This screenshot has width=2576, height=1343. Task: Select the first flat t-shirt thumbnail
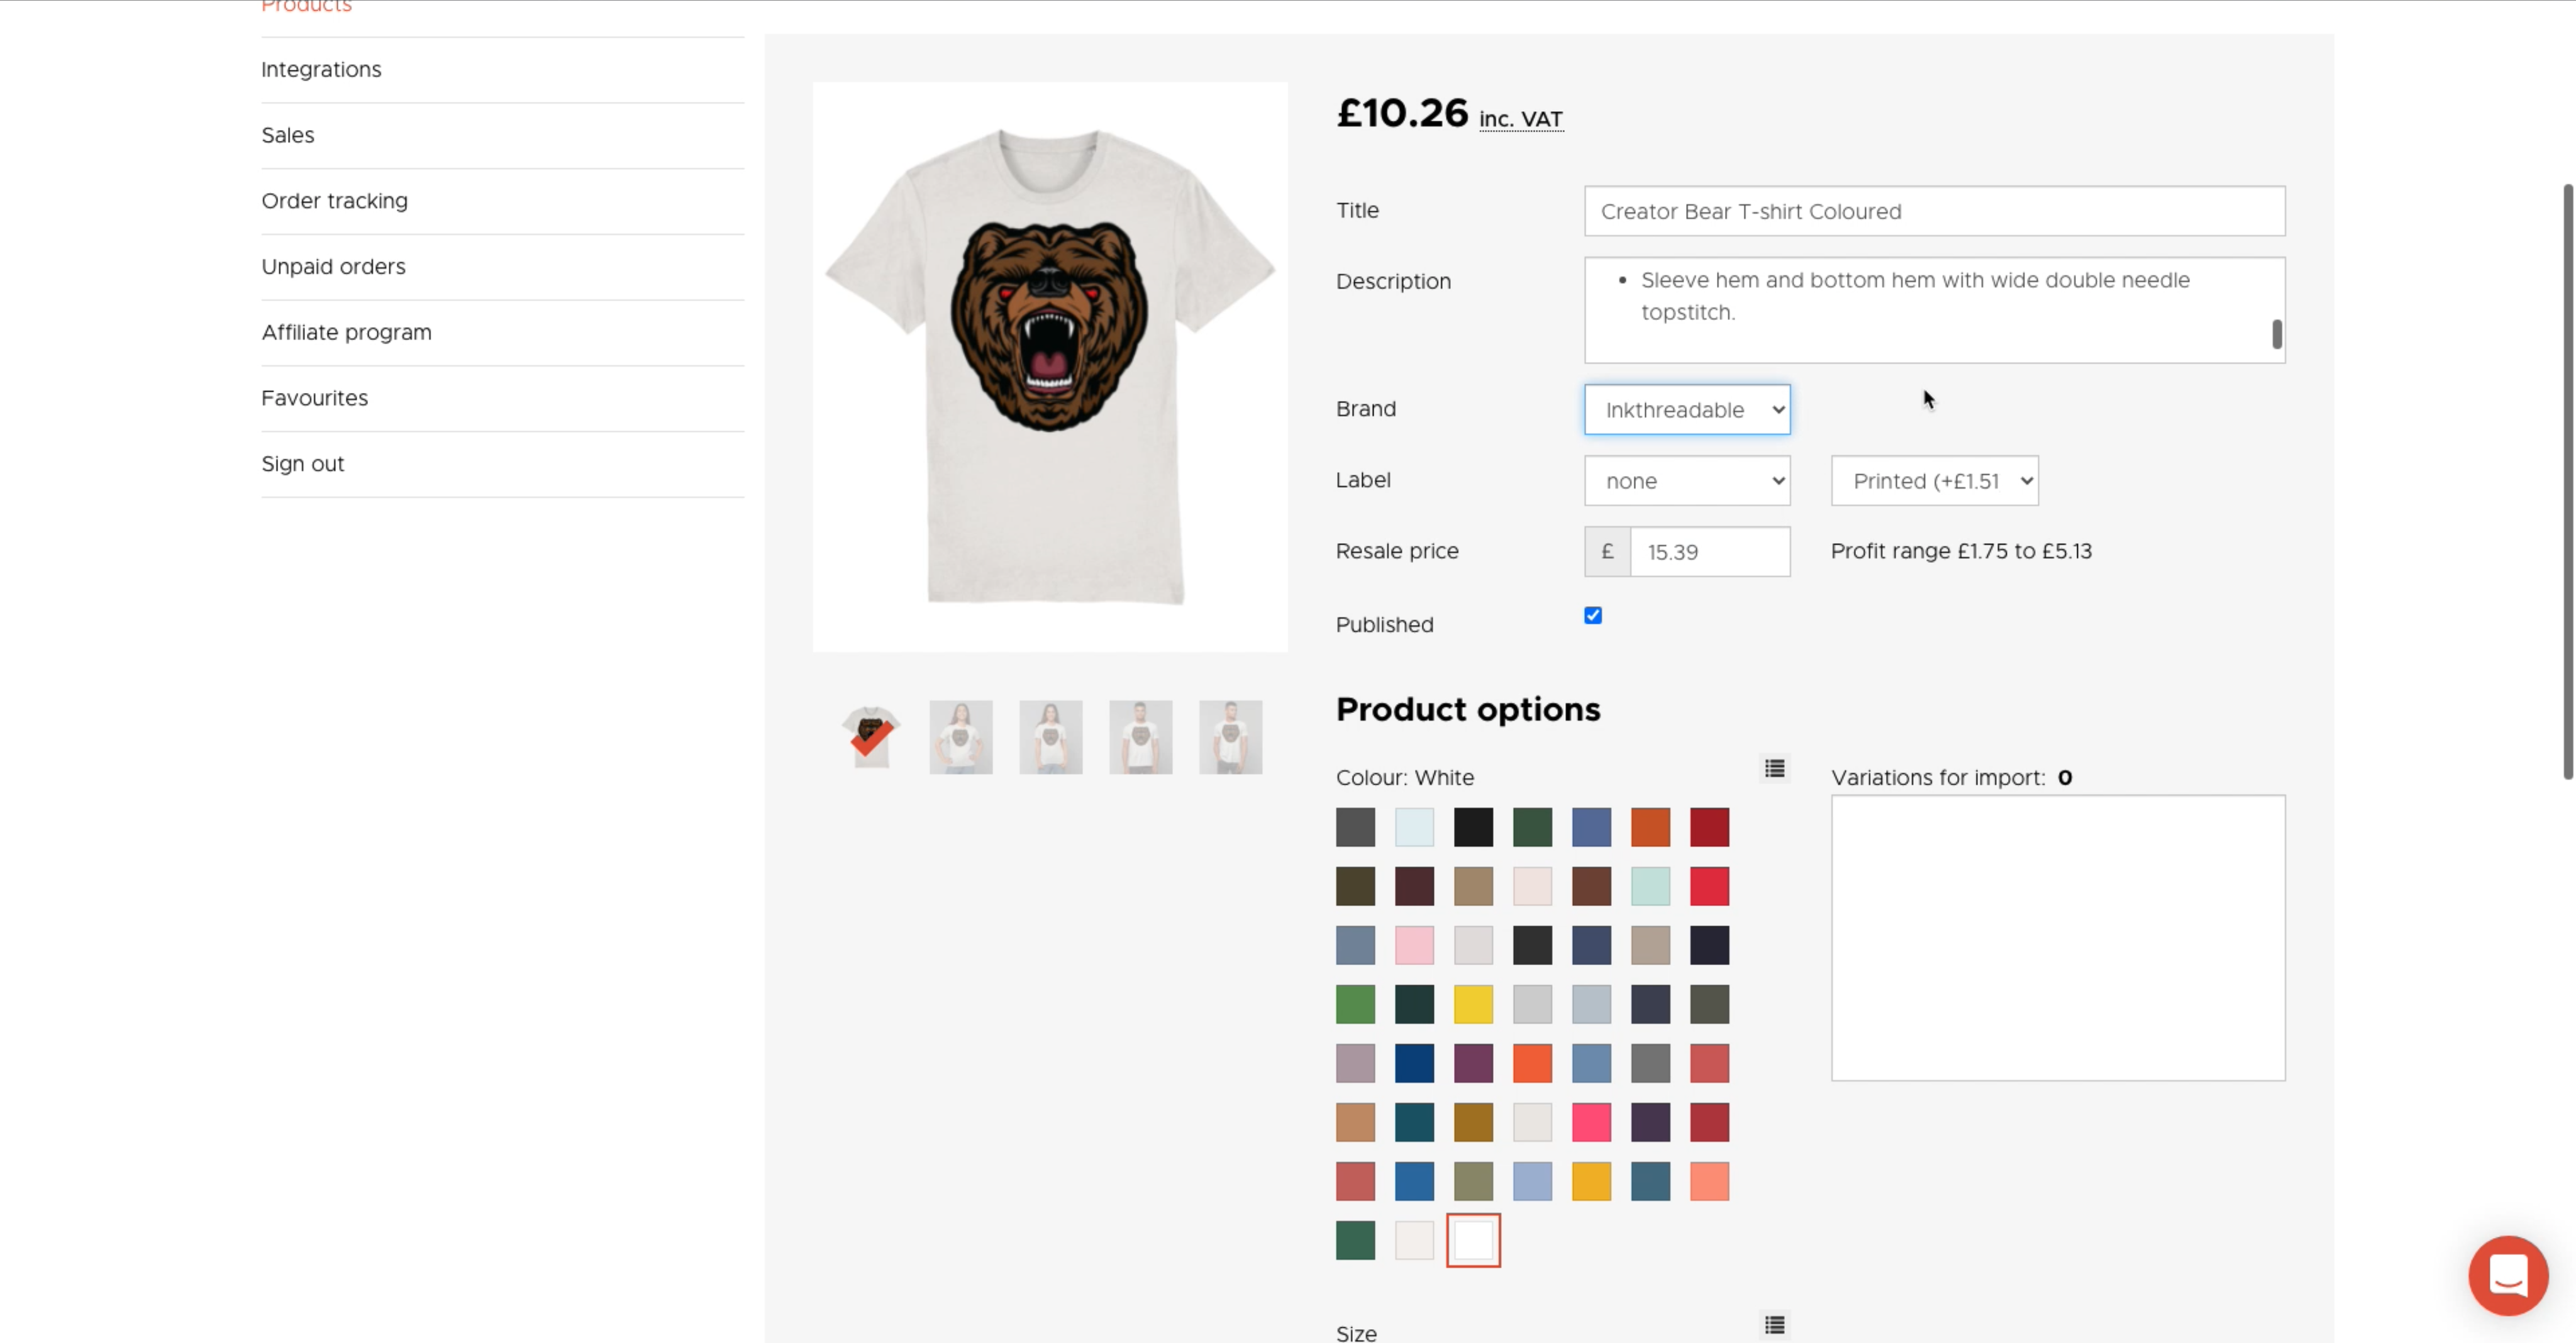[871, 737]
